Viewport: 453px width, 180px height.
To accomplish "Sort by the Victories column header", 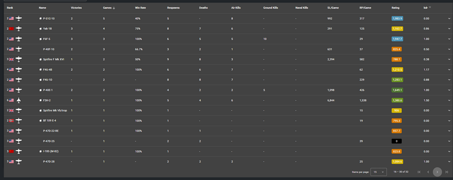I will (76, 8).
